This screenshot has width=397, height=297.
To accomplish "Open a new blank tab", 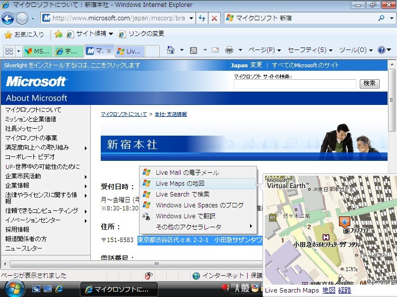I will pyautogui.click(x=152, y=51).
